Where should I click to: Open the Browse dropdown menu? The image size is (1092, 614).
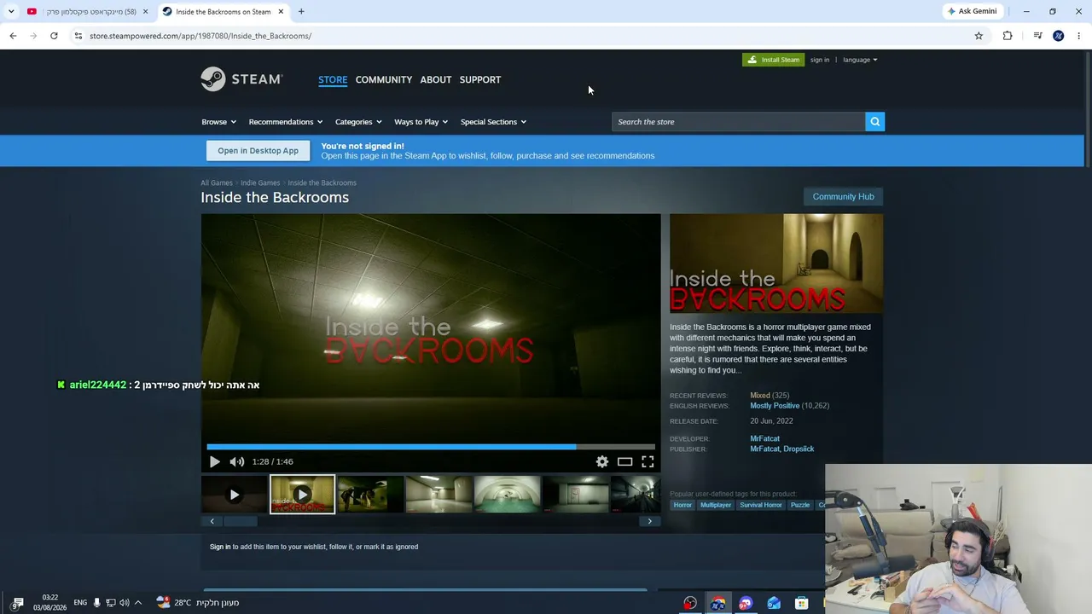tap(218, 122)
